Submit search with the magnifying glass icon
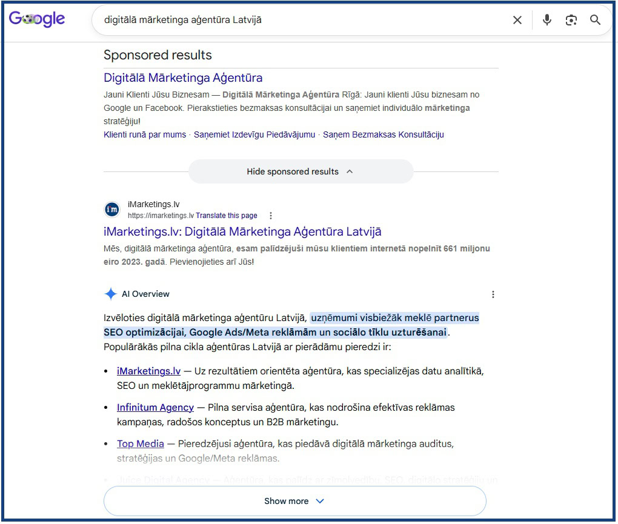 [595, 20]
